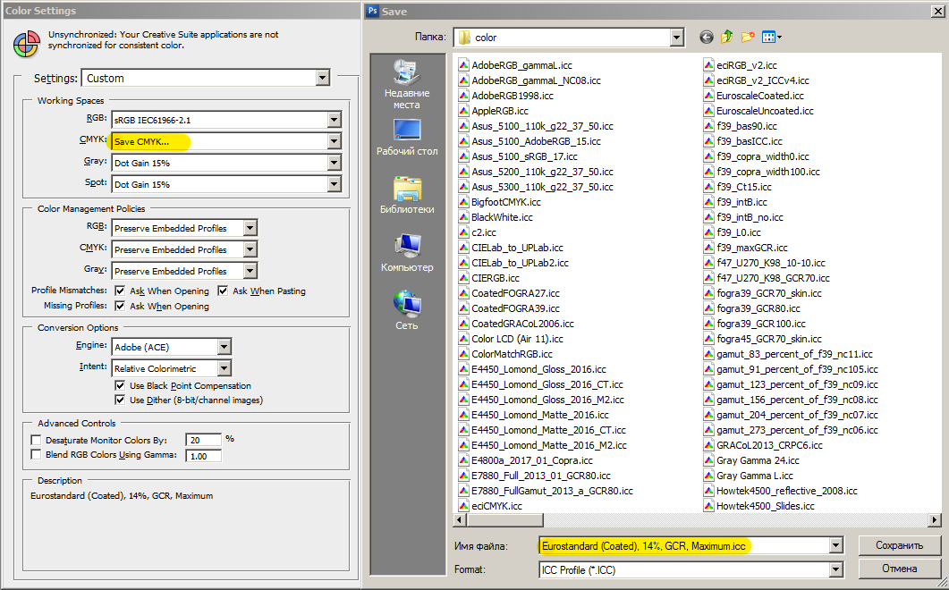Select file fogra39_GCR100.icc
The height and width of the screenshot is (590, 949).
click(x=761, y=324)
